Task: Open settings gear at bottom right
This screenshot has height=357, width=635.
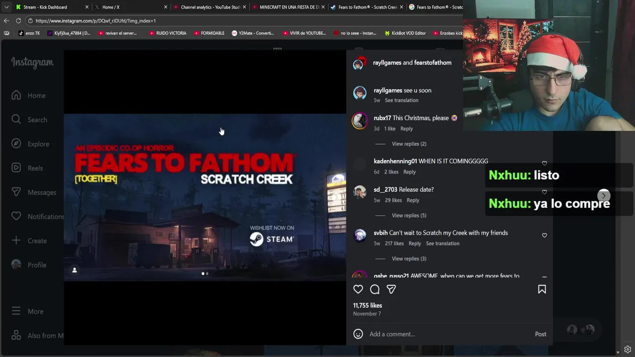Action: tap(628, 350)
